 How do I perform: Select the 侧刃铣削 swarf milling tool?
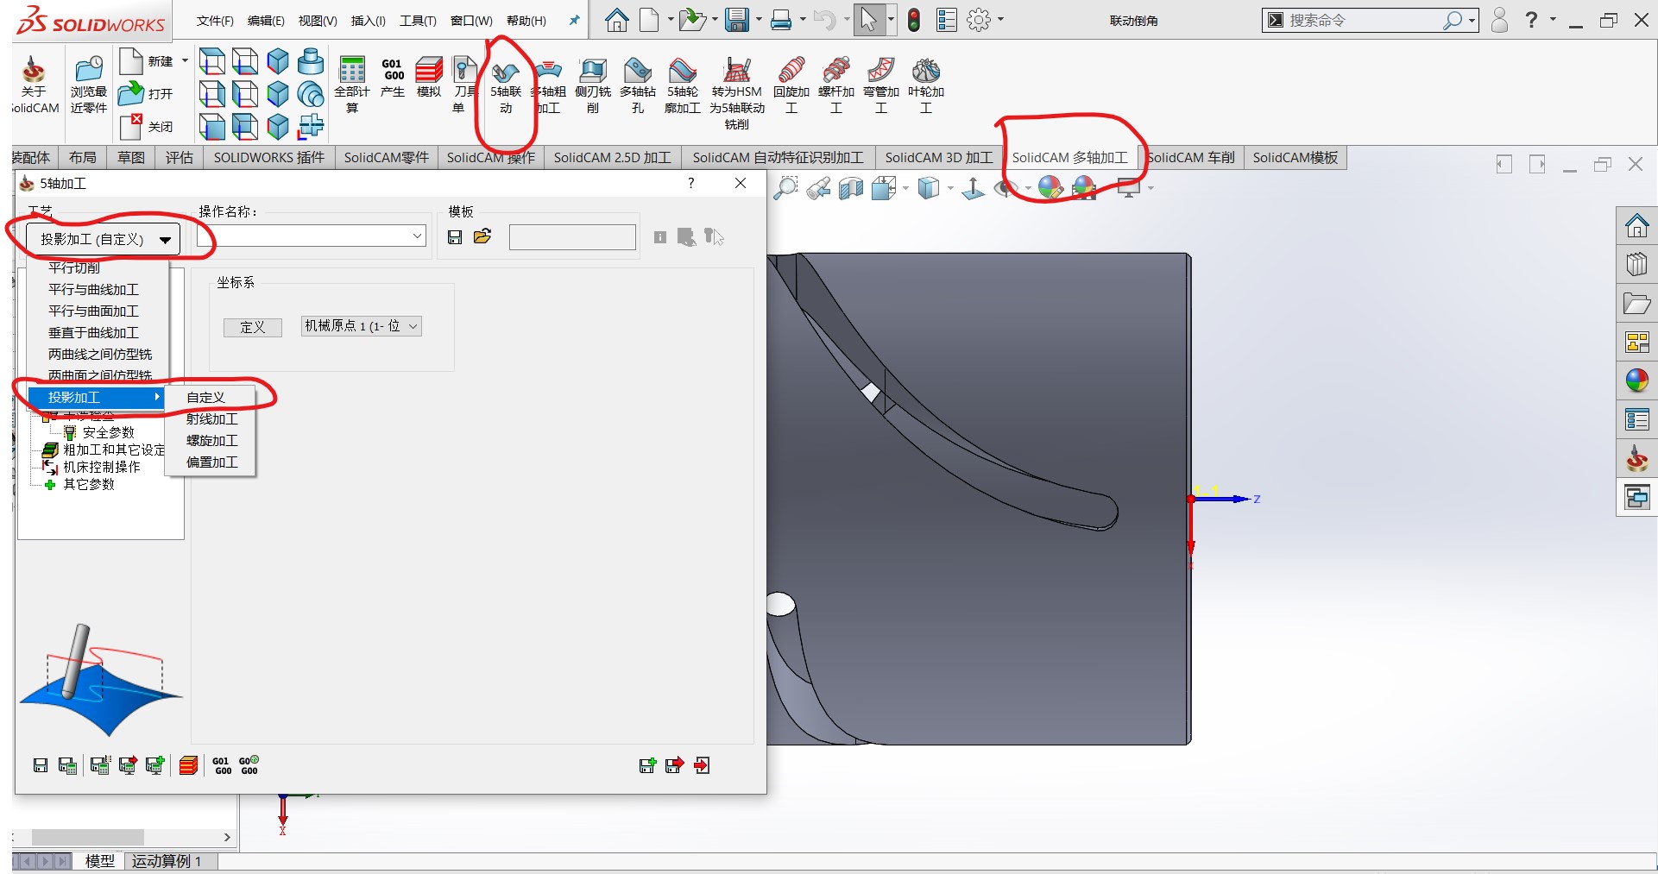pos(593,86)
